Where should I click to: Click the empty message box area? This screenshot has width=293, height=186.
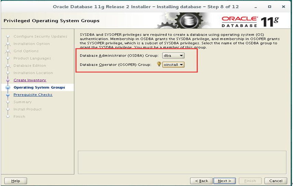coord(182,162)
